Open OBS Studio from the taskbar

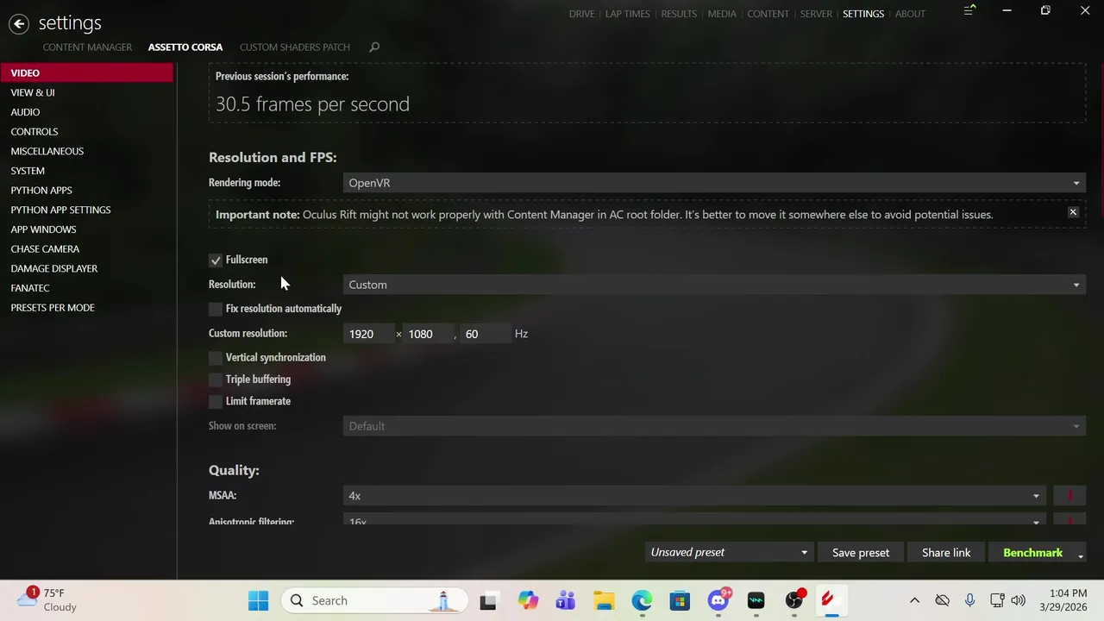(794, 600)
